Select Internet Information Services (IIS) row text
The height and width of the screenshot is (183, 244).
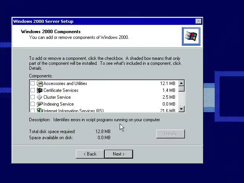coord(74,111)
